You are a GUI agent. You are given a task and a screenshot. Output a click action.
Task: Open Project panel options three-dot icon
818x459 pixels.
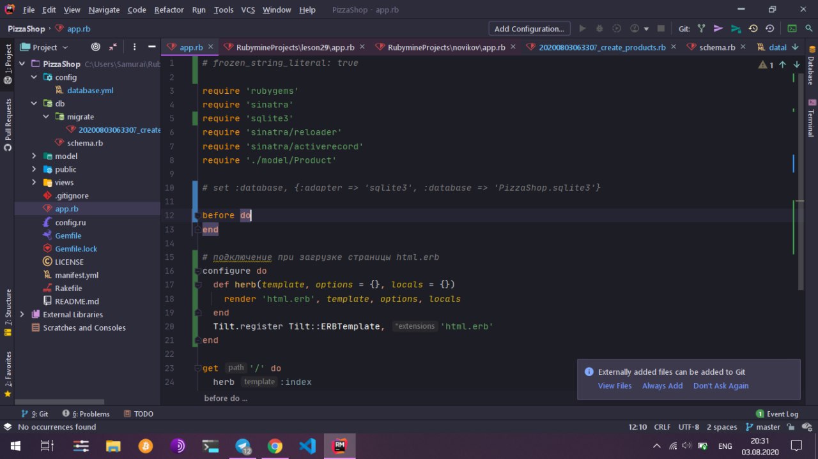click(x=134, y=47)
